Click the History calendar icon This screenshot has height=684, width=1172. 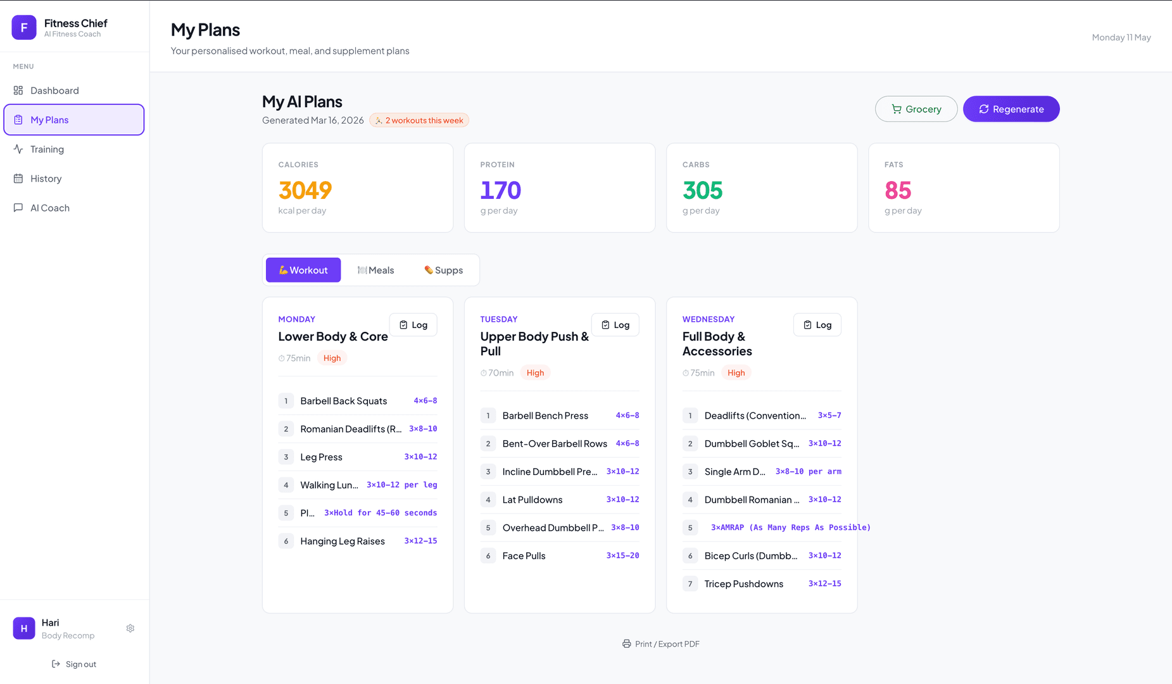pos(18,179)
